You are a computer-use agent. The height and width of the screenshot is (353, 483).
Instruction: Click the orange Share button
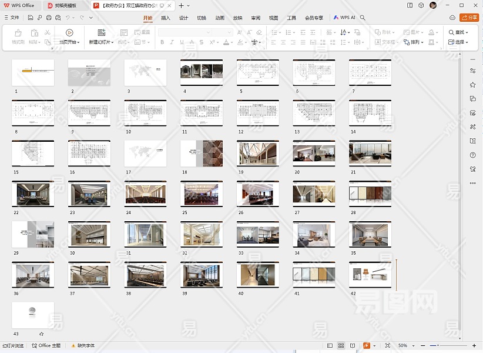[469, 18]
